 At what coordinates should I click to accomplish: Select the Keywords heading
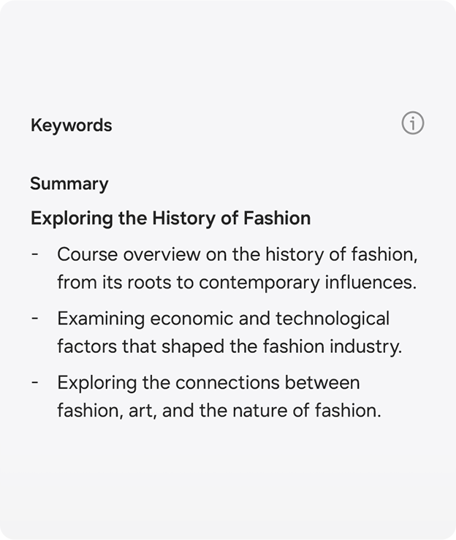tap(72, 125)
